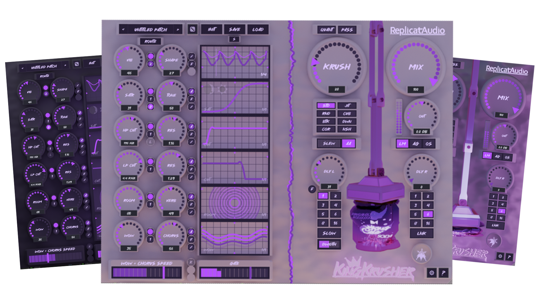Viewport: 541px width, 304px height.
Task: Open UNTITLED PATCH name box in center window
Action: (x=151, y=29)
